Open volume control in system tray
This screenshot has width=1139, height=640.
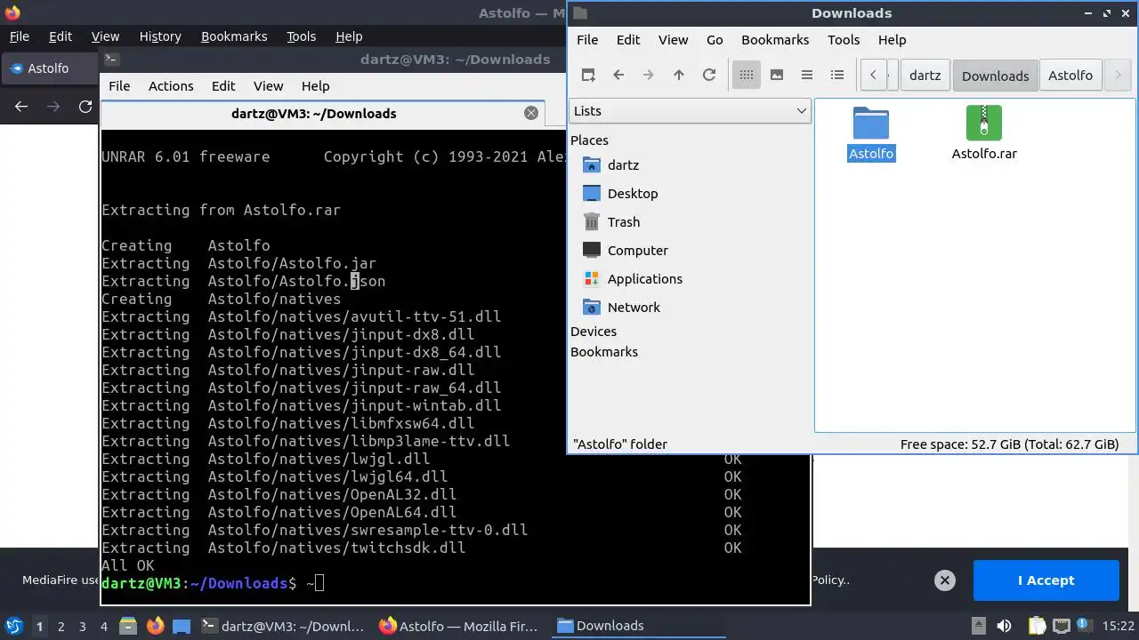(x=1004, y=626)
